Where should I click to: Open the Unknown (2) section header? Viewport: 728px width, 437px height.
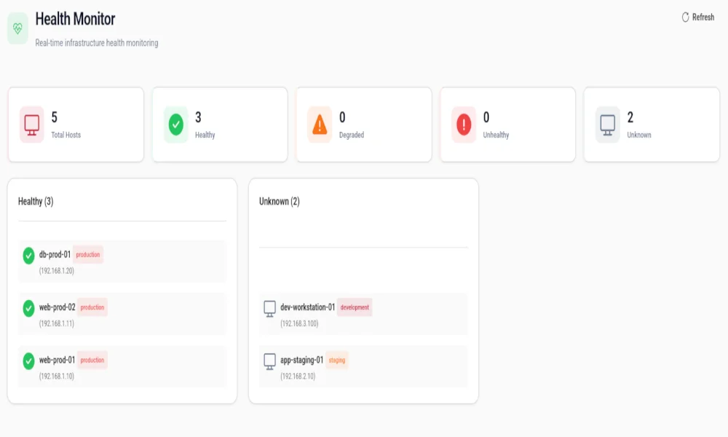(278, 201)
